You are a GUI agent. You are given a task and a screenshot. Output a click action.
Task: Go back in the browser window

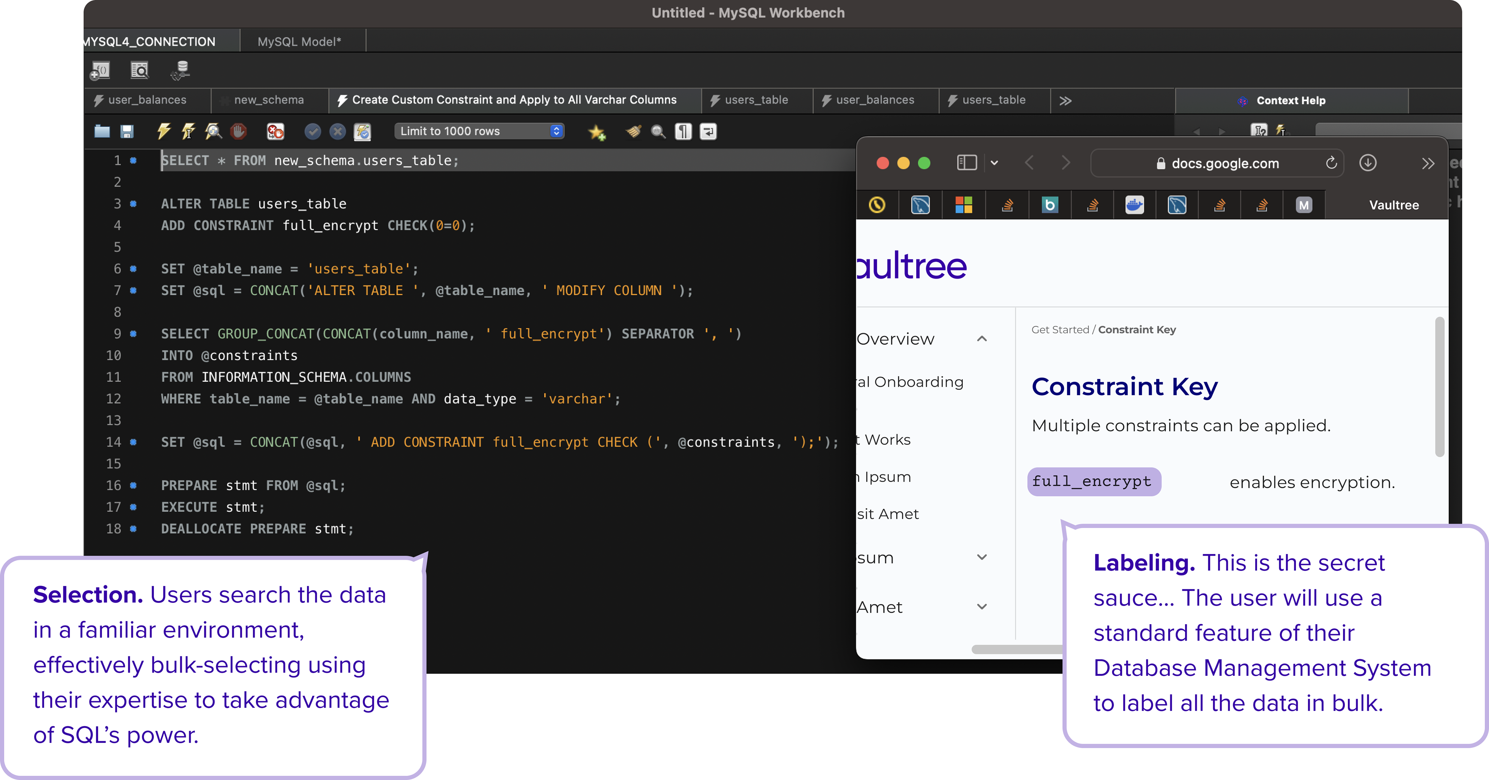[1030, 163]
